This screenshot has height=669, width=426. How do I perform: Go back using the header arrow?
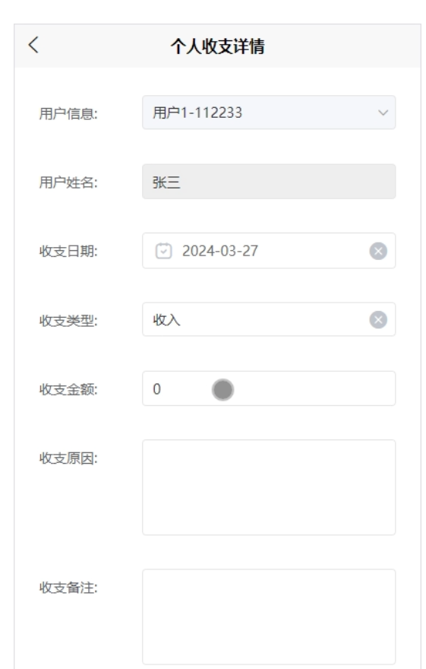click(x=33, y=45)
